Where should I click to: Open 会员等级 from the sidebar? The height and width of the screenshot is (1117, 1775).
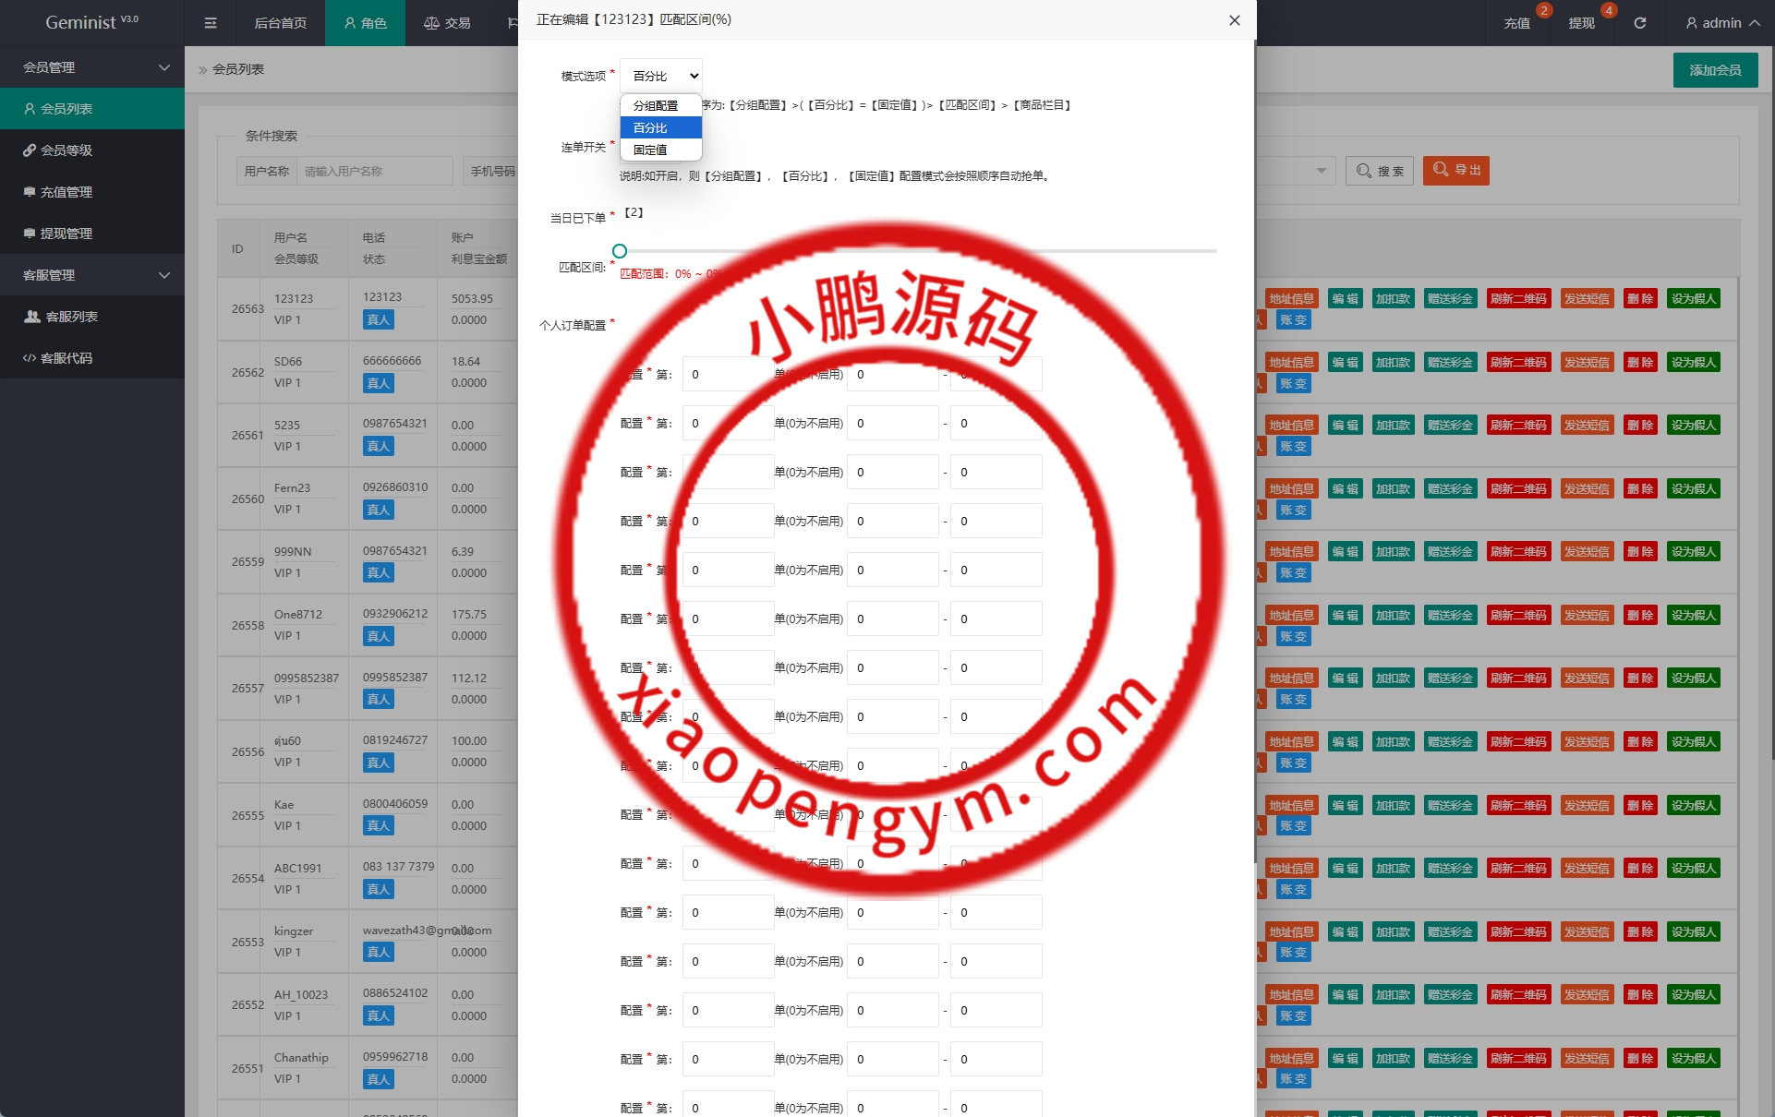click(66, 150)
